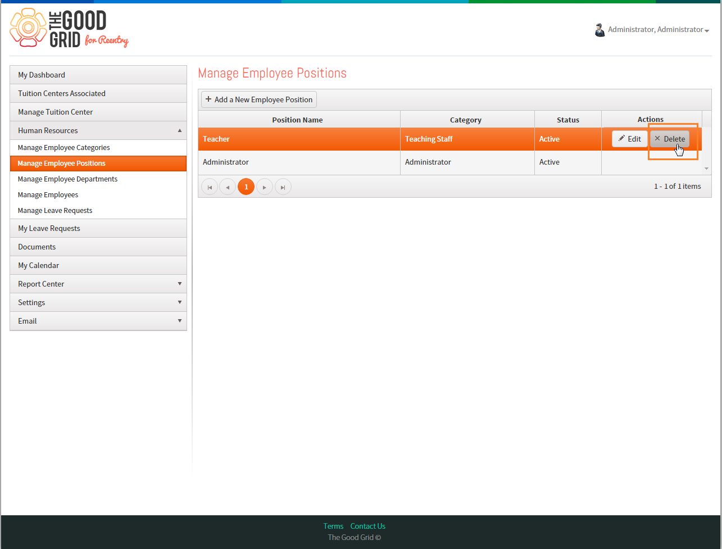722x549 pixels.
Task: Go to first page of grid
Action: click(210, 187)
